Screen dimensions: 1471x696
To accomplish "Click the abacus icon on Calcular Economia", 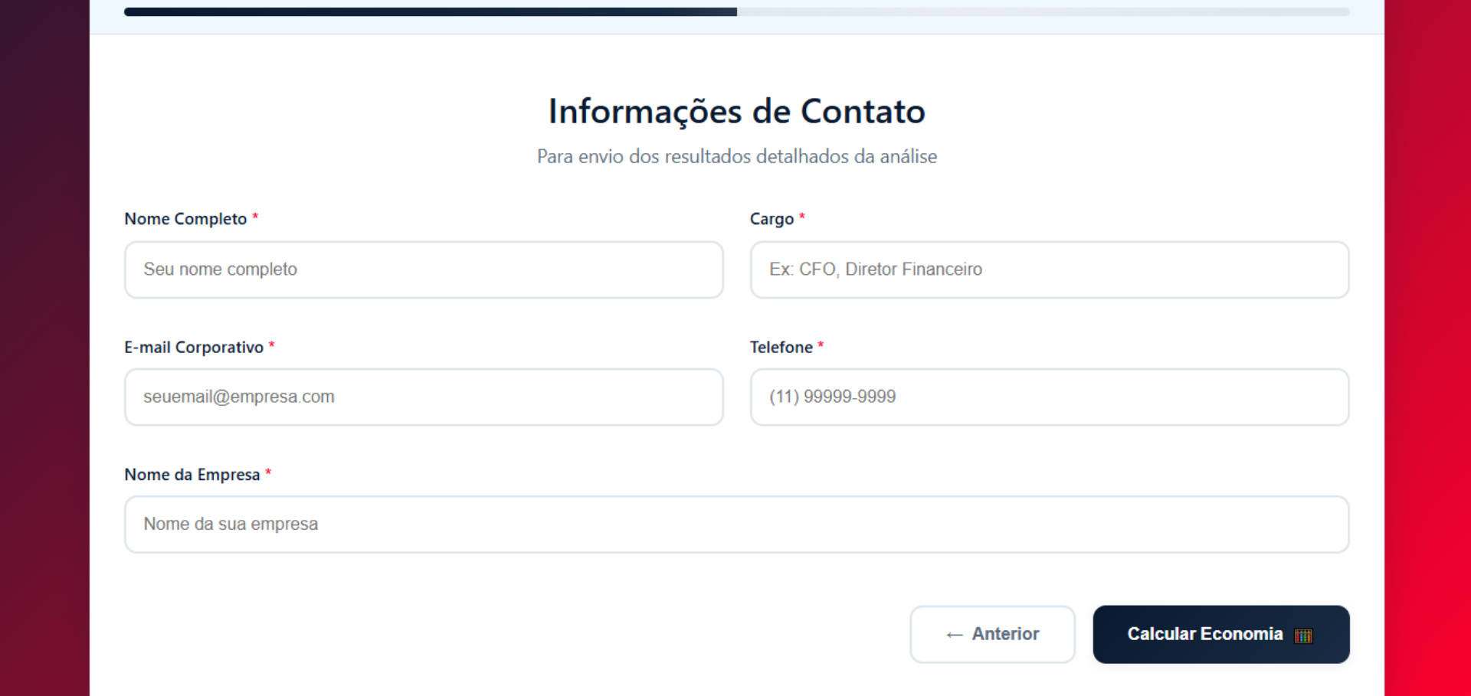I will [1303, 636].
